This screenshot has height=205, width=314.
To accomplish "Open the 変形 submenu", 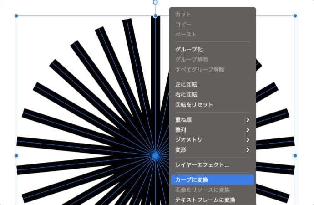I will coord(212,150).
